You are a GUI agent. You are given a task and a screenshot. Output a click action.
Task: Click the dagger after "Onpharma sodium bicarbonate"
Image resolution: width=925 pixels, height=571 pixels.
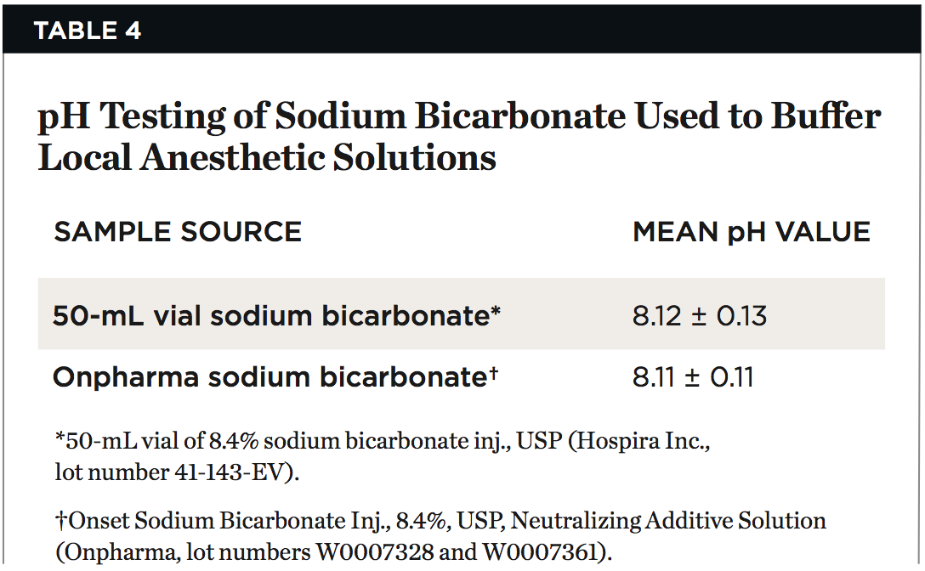(493, 374)
